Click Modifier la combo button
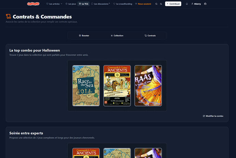Viewport: 236px width, 158px height. 213,116
